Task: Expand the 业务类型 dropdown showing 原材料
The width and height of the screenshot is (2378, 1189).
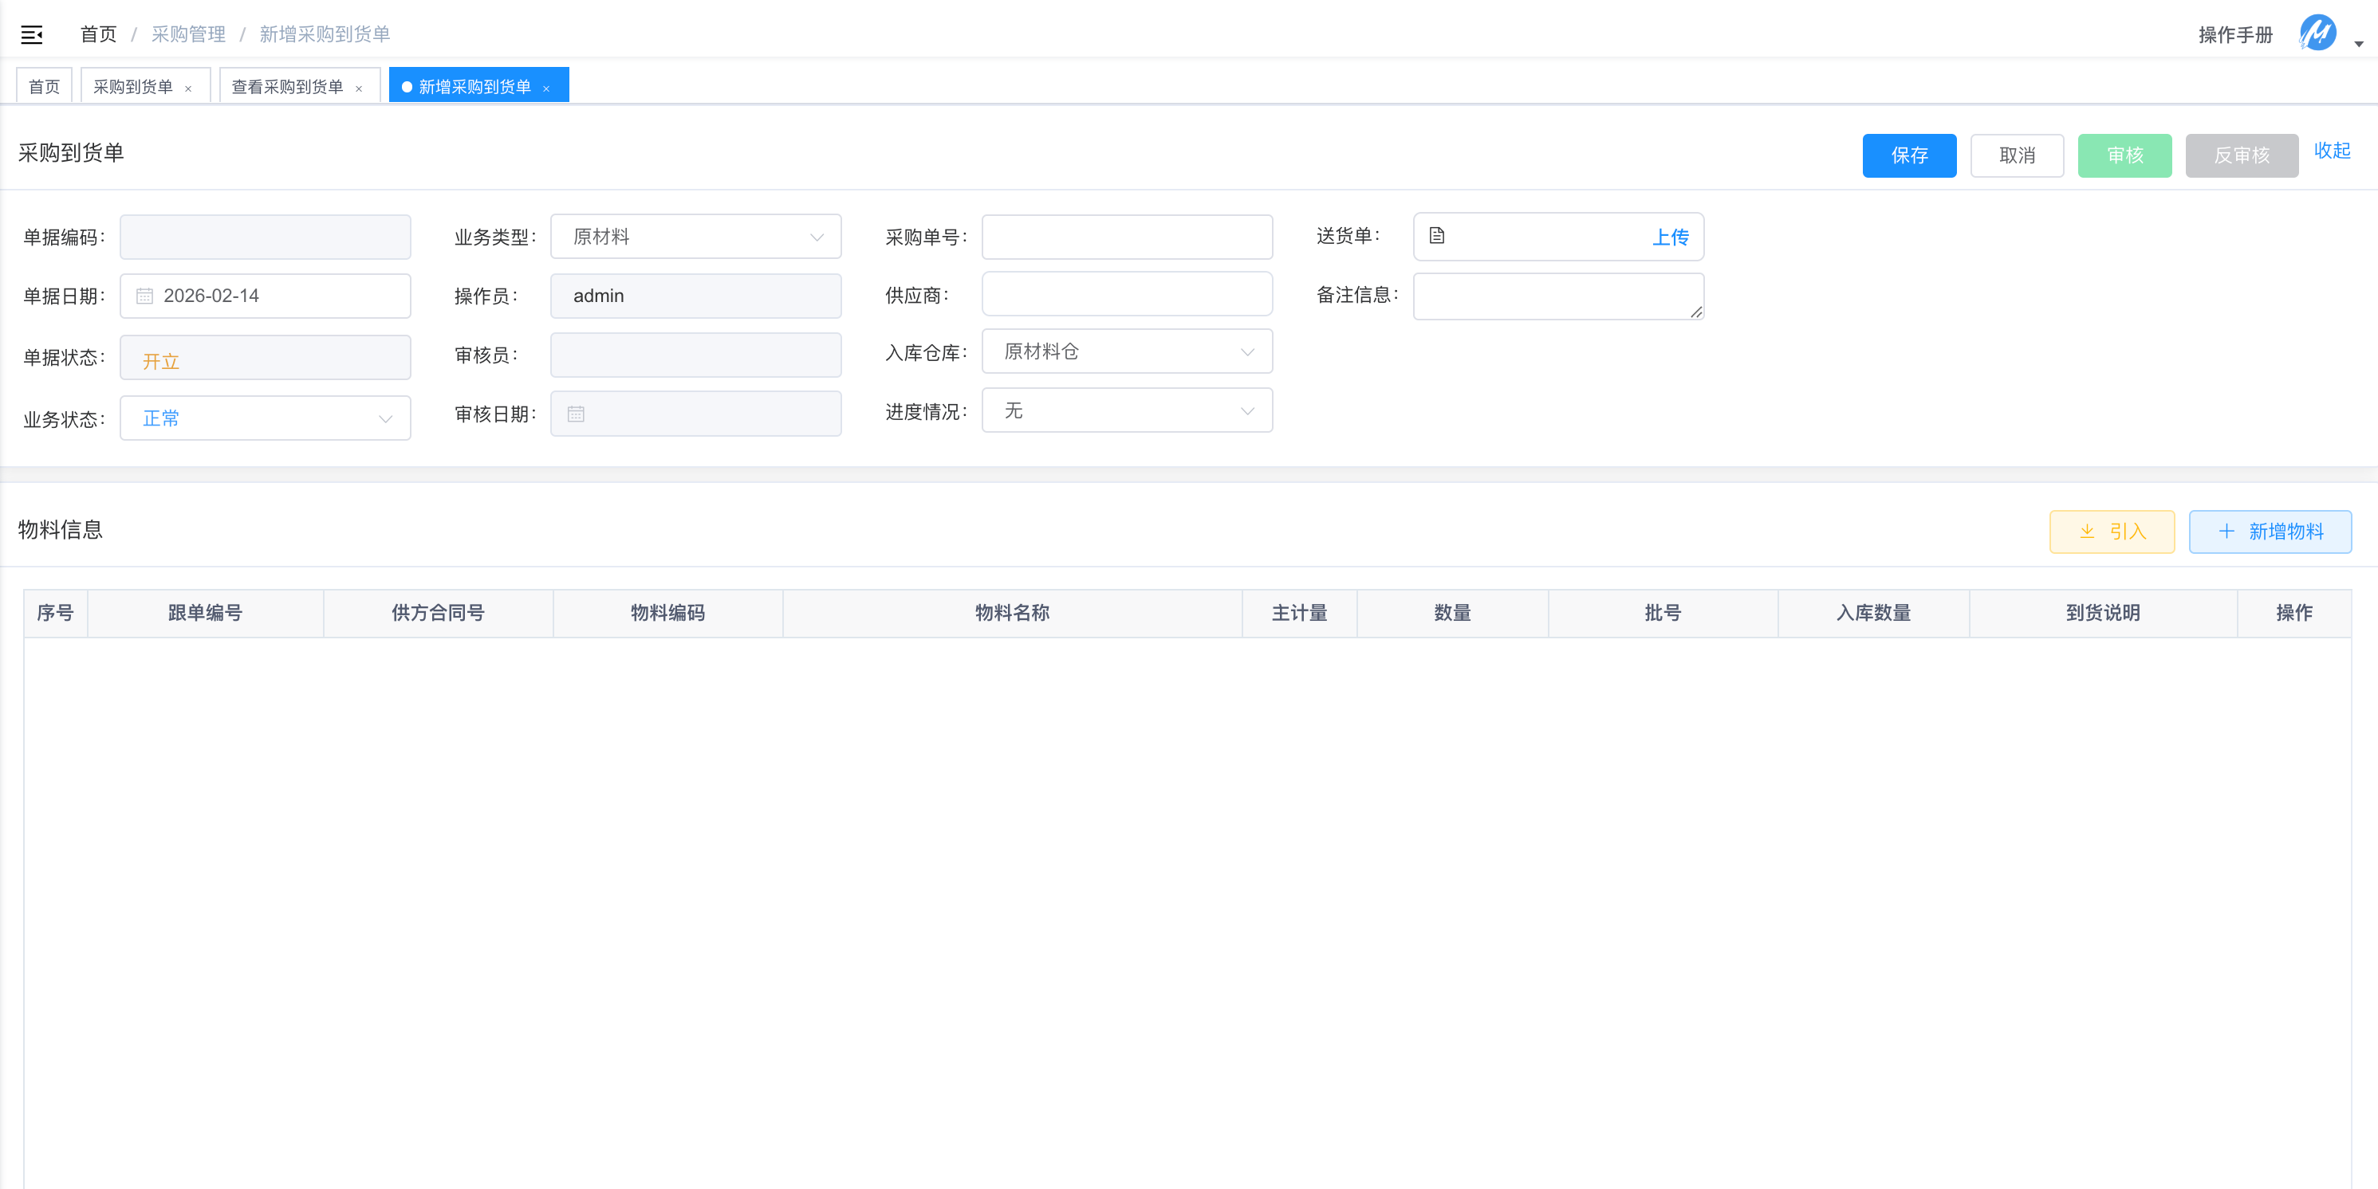Action: coord(695,237)
